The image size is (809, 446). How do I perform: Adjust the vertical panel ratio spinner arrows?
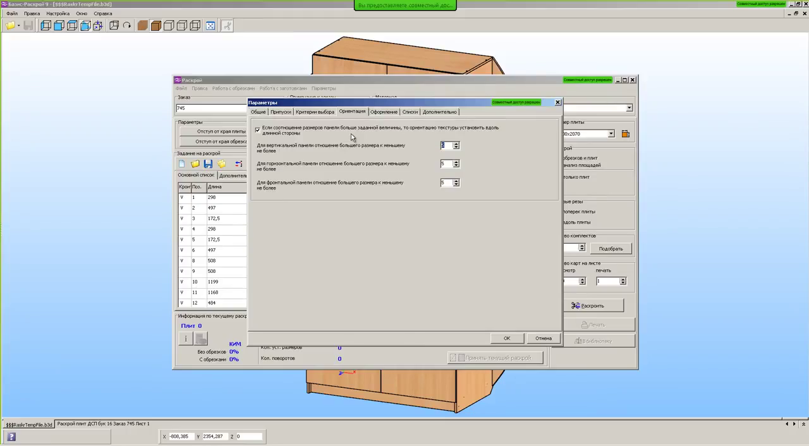pyautogui.click(x=456, y=145)
